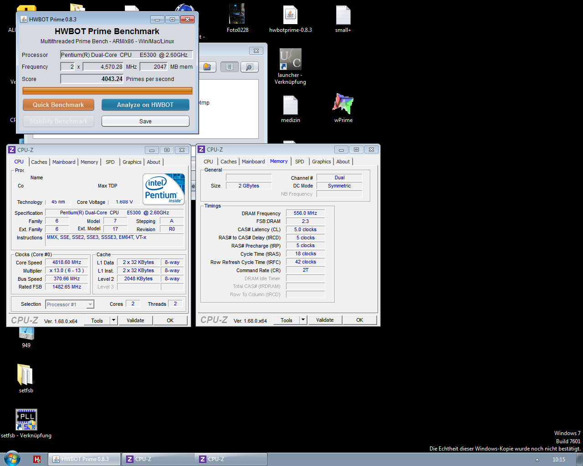The image size is (583, 466).
Task: Click Analyze on HWBOT button
Action: pos(145,105)
